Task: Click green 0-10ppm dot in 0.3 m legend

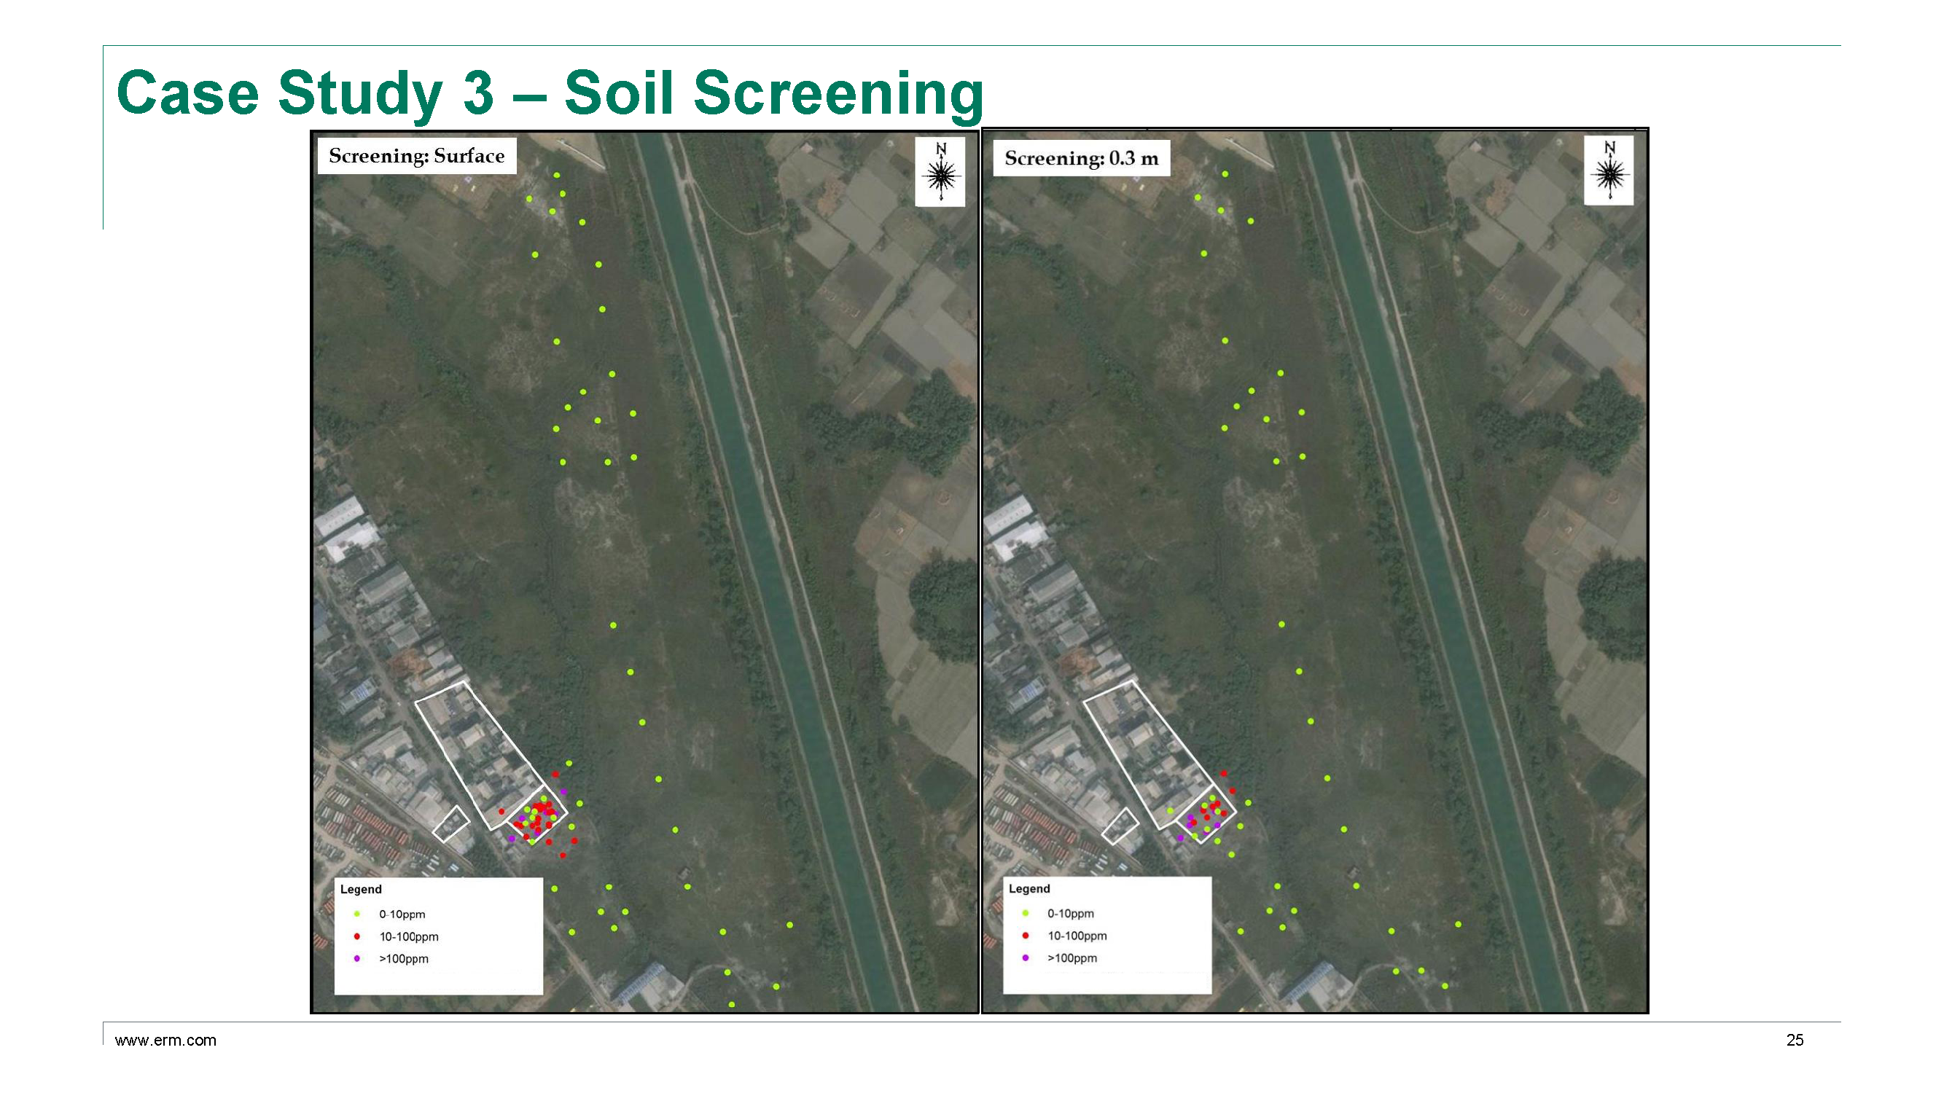Action: 1026,914
